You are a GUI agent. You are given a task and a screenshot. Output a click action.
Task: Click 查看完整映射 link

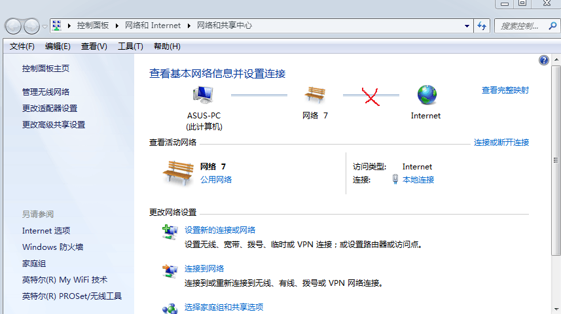pyautogui.click(x=505, y=90)
